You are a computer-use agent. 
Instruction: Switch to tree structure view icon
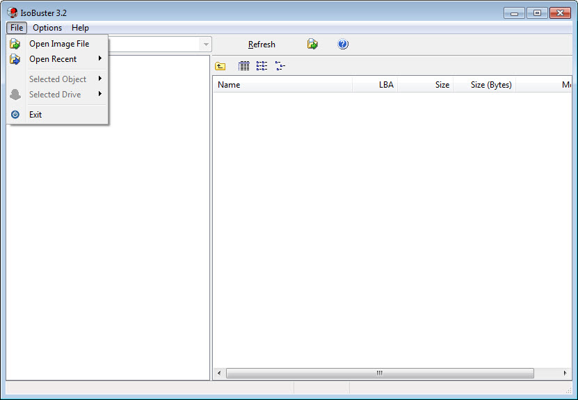point(280,66)
